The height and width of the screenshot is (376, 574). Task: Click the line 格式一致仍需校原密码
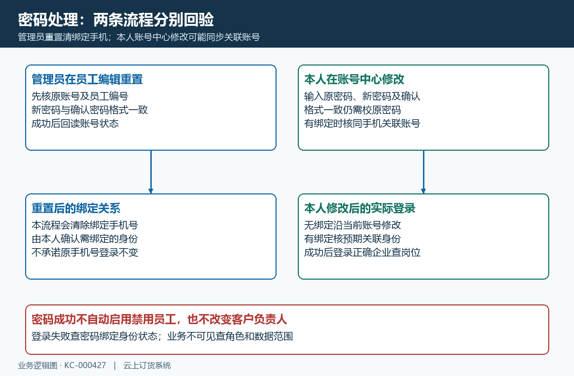tap(352, 110)
